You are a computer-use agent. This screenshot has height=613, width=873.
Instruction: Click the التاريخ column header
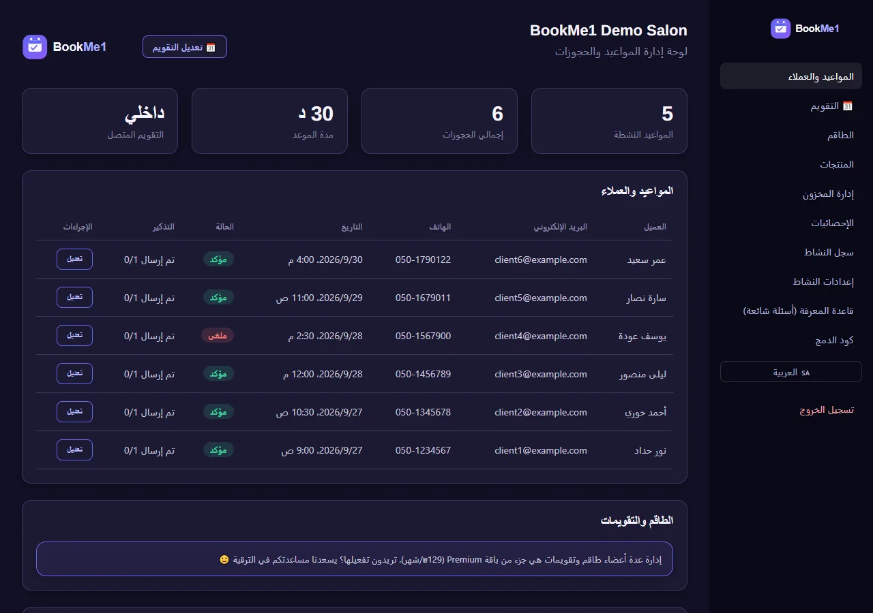coord(352,227)
